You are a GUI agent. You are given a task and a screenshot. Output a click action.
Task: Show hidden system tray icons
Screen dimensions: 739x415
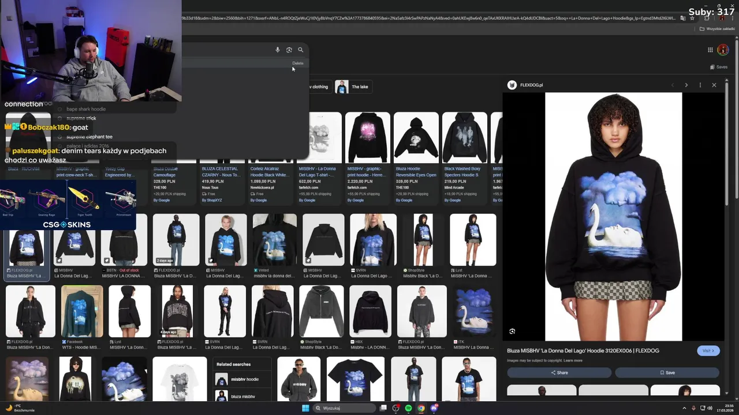683,408
